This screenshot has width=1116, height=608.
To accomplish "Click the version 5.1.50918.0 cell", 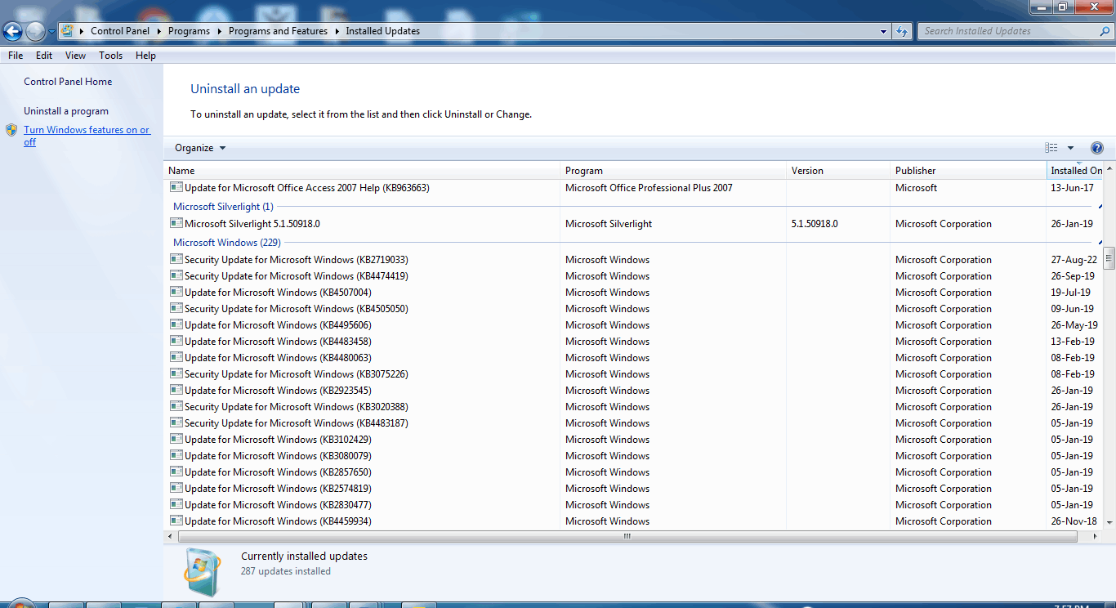I will click(x=815, y=224).
